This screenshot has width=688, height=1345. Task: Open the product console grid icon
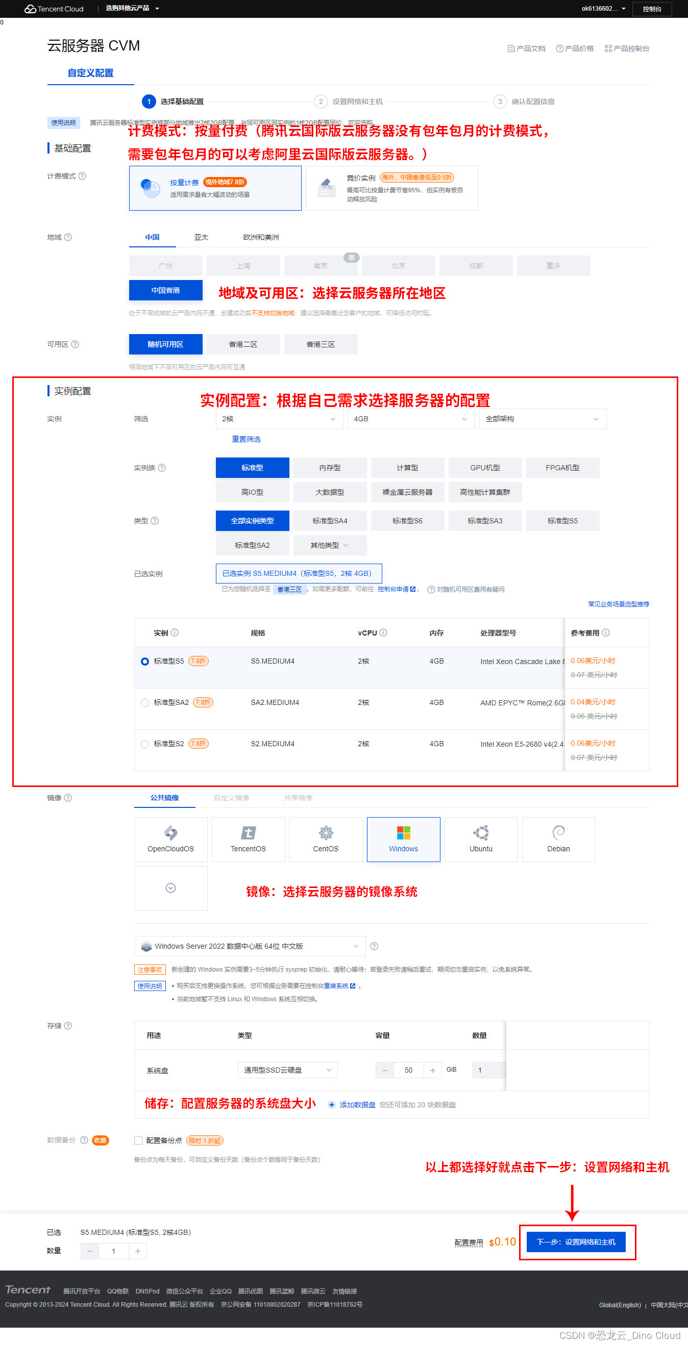(x=608, y=48)
